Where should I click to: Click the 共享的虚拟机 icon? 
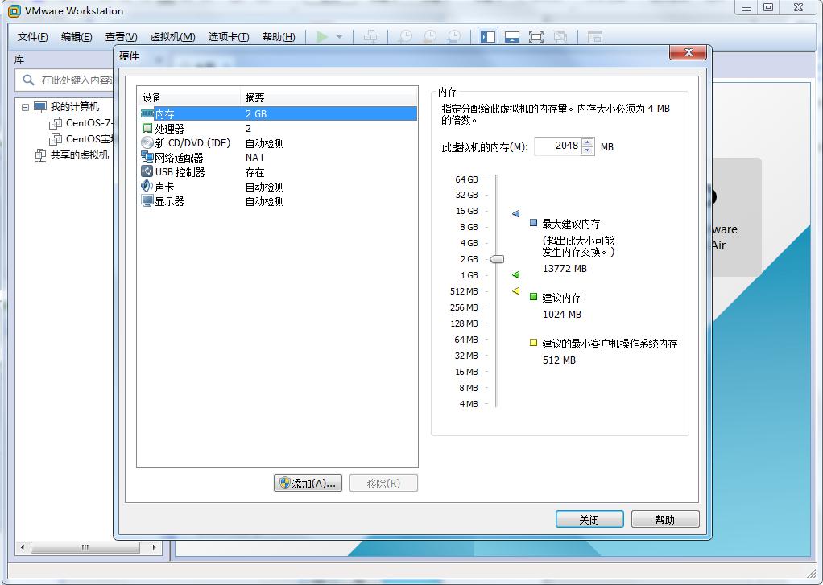point(40,155)
